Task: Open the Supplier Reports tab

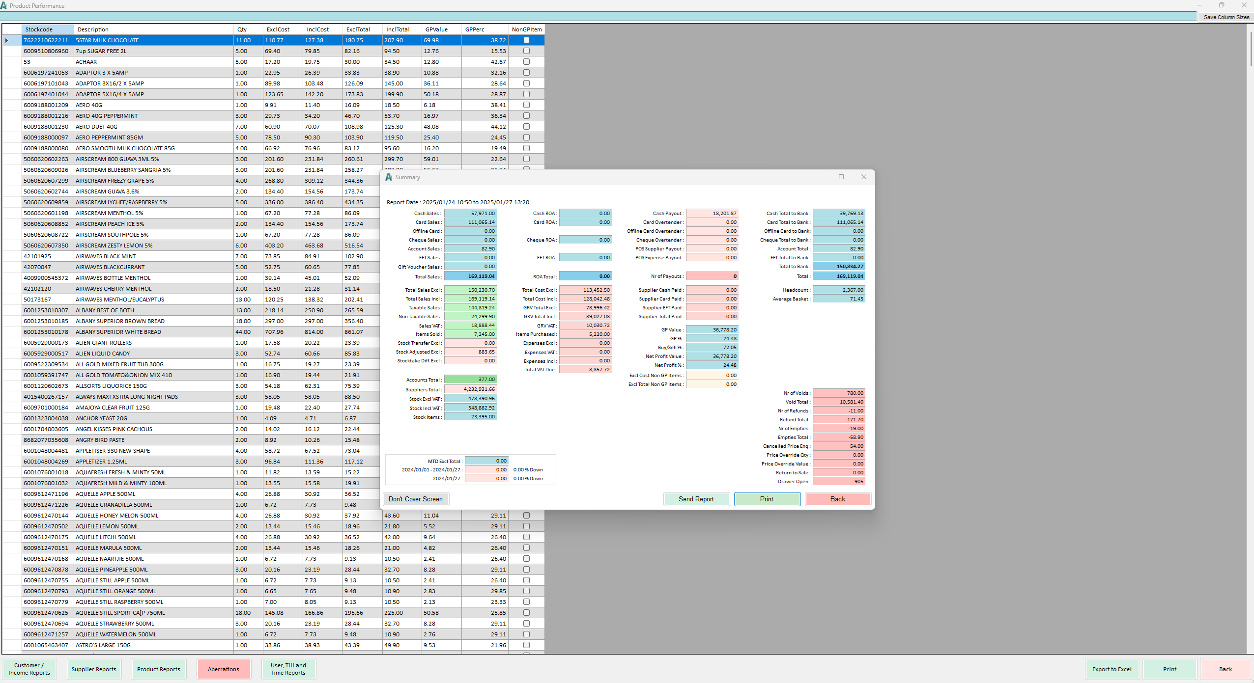Action: coord(94,669)
